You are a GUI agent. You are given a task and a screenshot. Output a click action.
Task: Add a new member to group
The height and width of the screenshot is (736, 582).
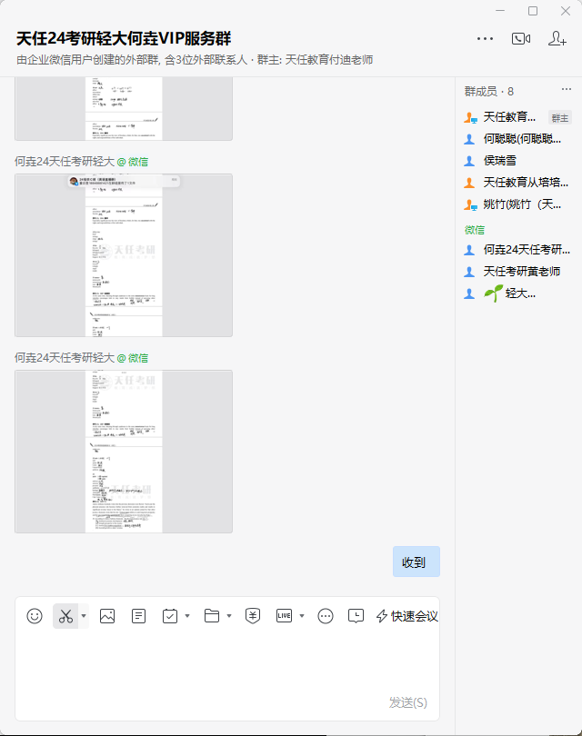[x=557, y=38]
